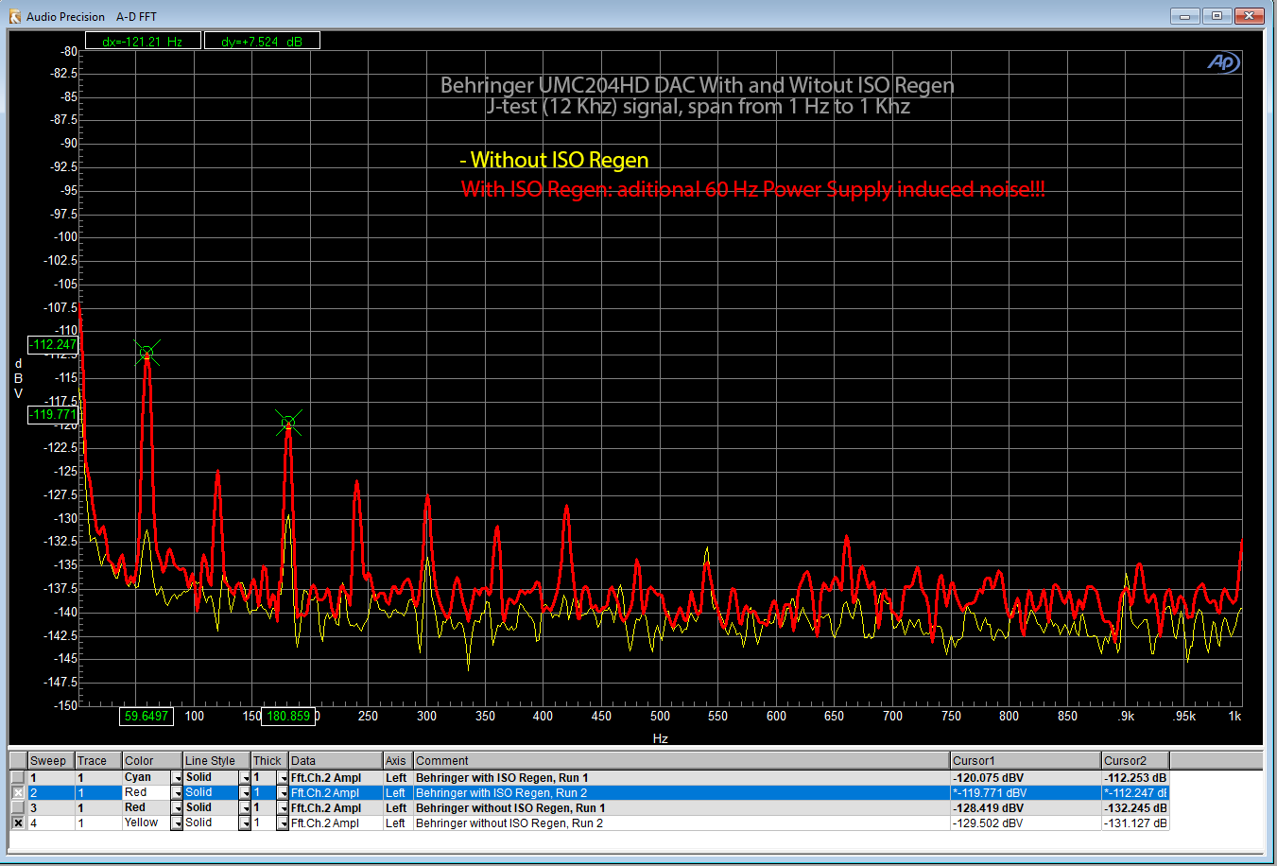1277x866 pixels.
Task: Click the -119.771 cursor level box on Y axis
Action: point(53,414)
